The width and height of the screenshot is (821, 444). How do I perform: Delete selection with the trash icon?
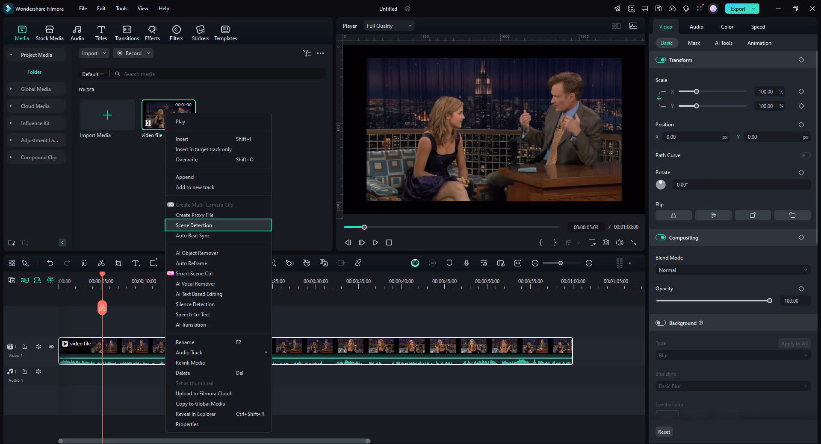[x=84, y=263]
